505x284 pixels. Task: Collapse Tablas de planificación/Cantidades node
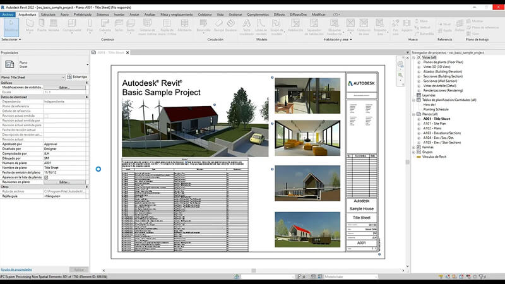tap(414, 100)
